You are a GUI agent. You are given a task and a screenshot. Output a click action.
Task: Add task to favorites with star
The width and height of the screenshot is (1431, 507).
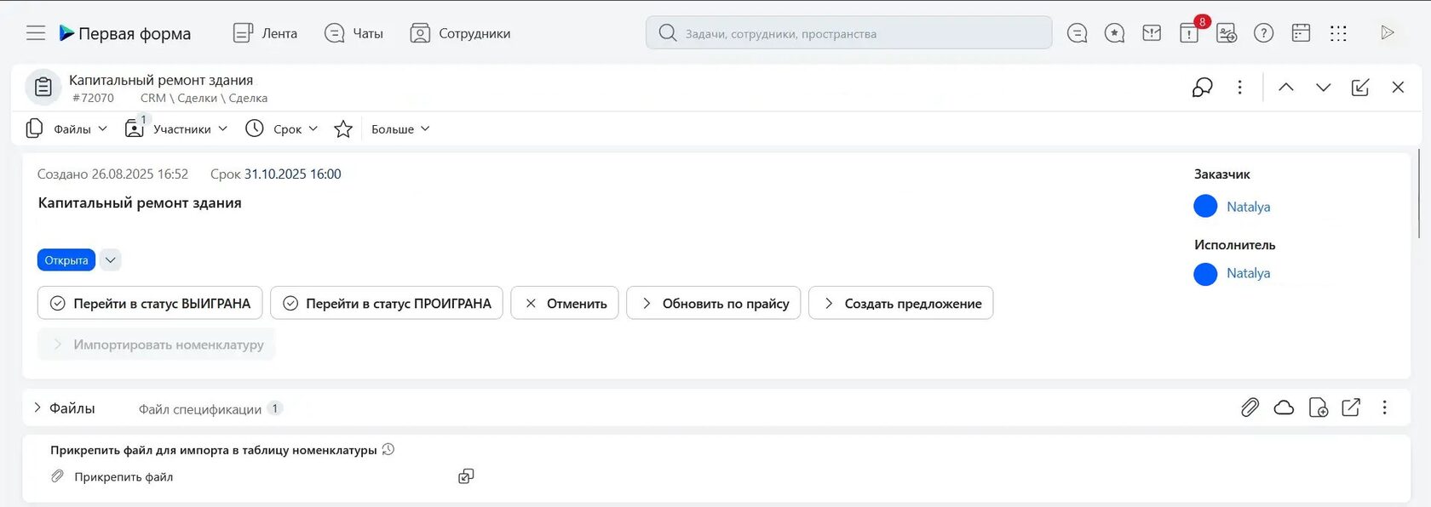tap(343, 128)
